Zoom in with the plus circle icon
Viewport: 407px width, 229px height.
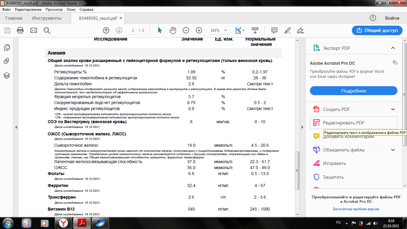199,31
